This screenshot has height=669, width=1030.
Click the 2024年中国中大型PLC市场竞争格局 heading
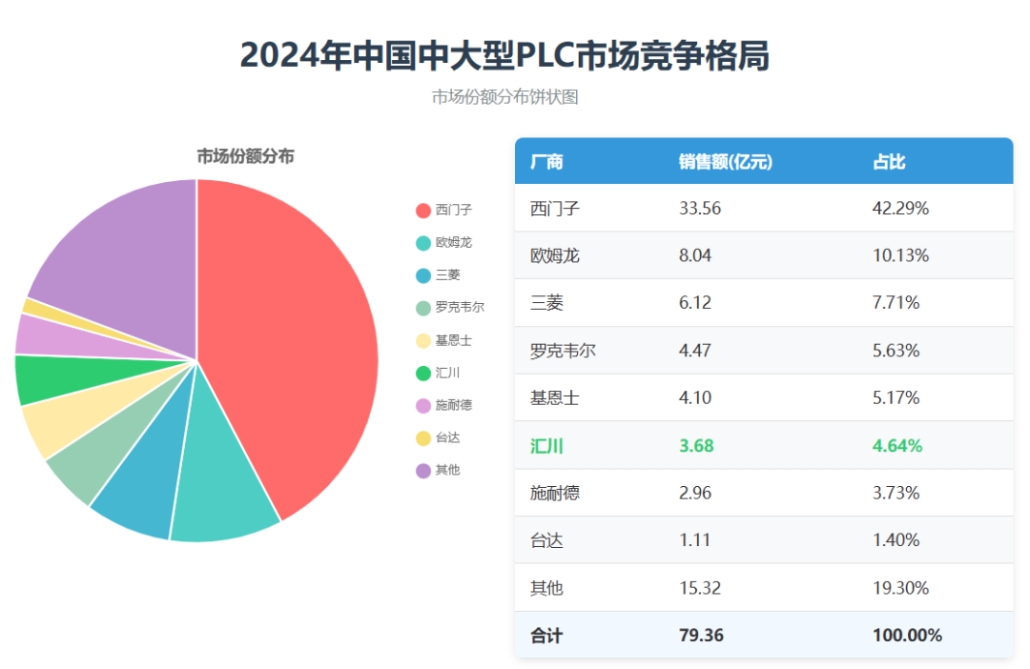click(505, 55)
